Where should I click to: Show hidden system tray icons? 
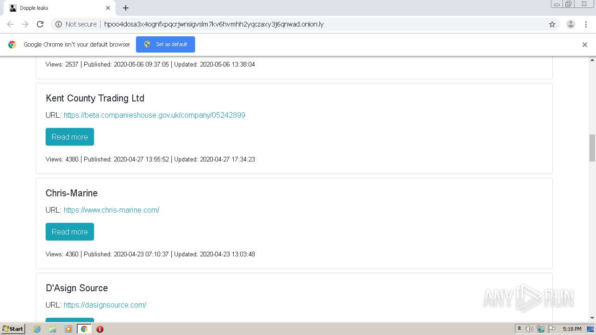[519, 329]
